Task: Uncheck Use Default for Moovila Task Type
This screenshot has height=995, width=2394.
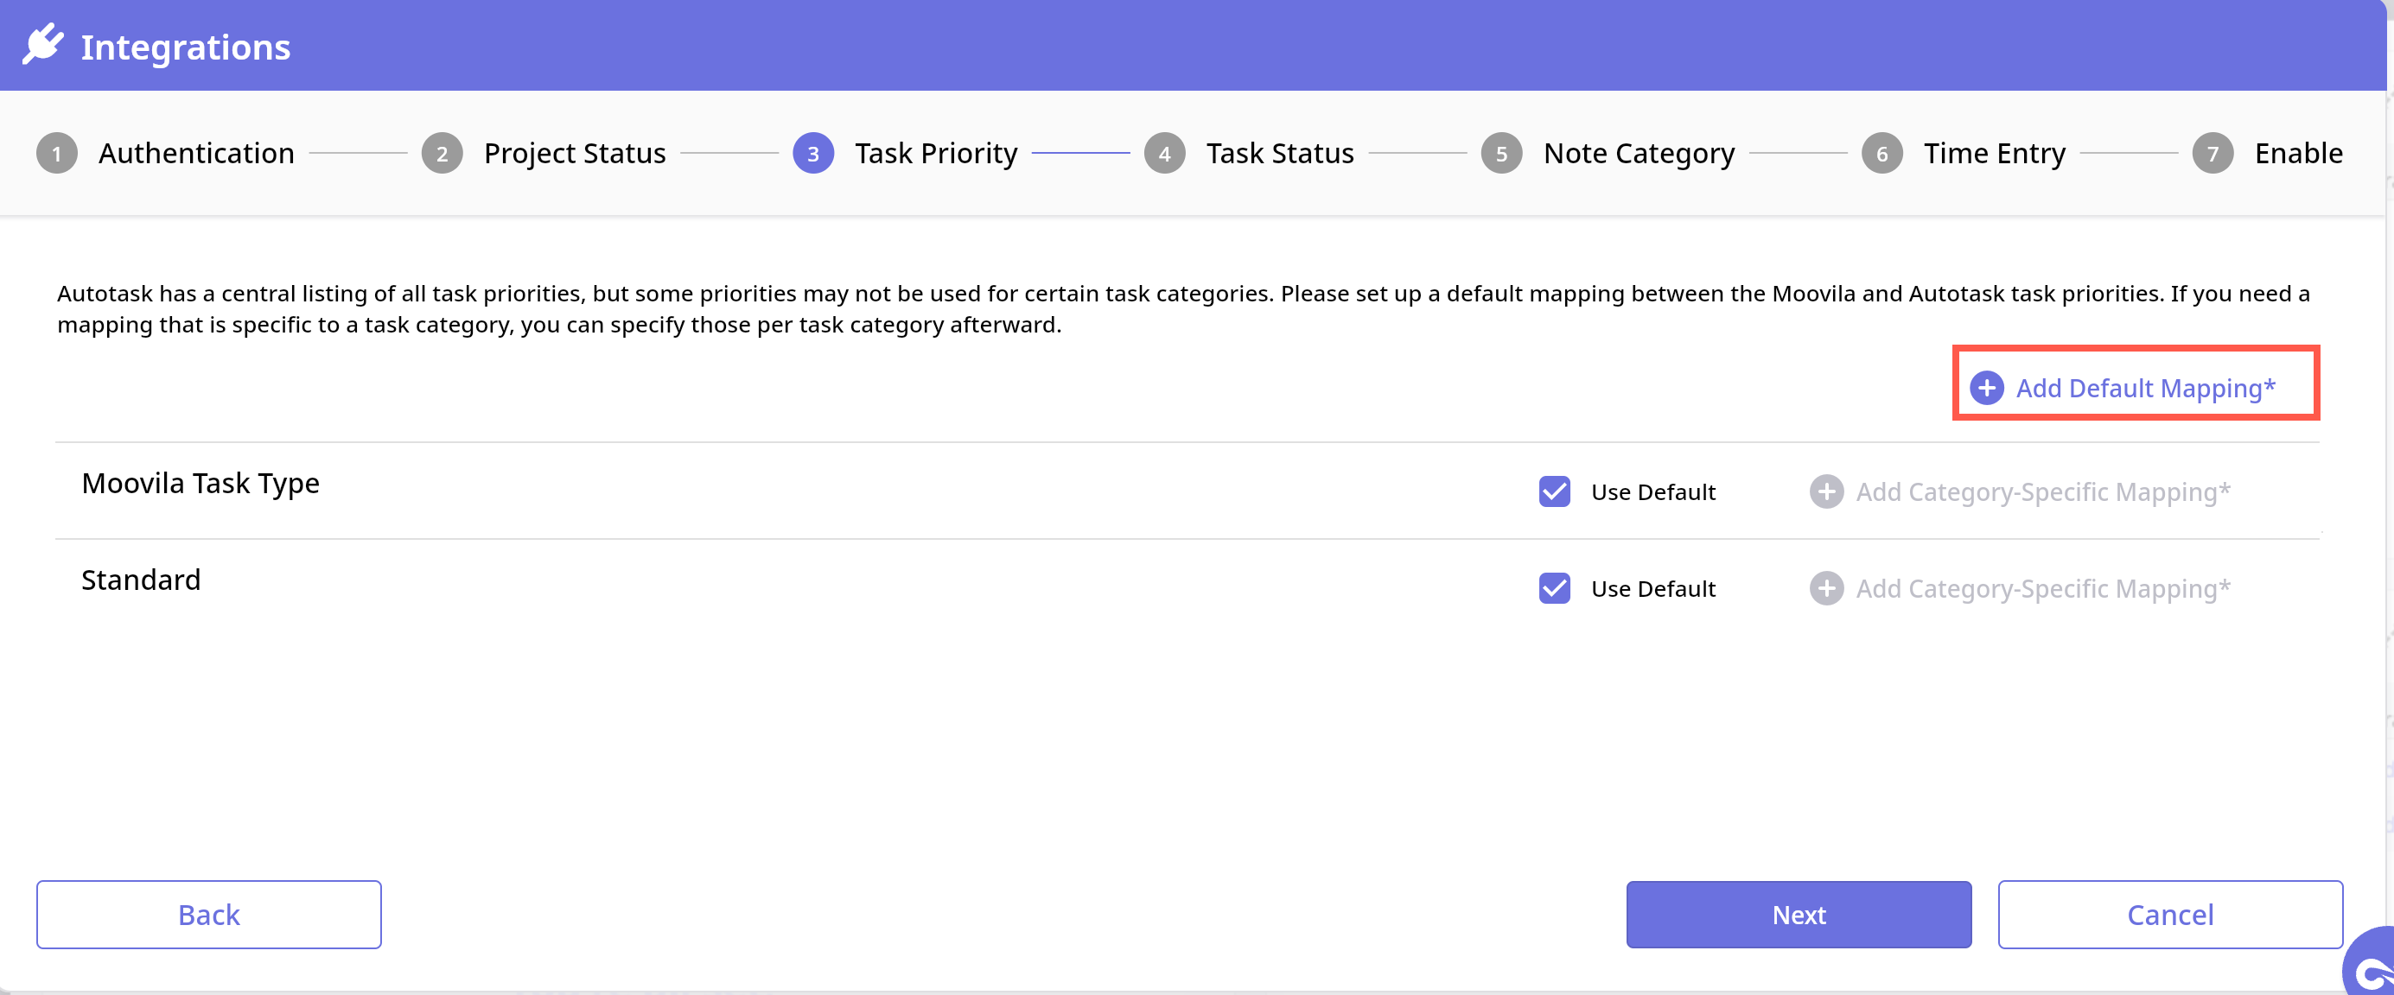Action: pyautogui.click(x=1554, y=491)
